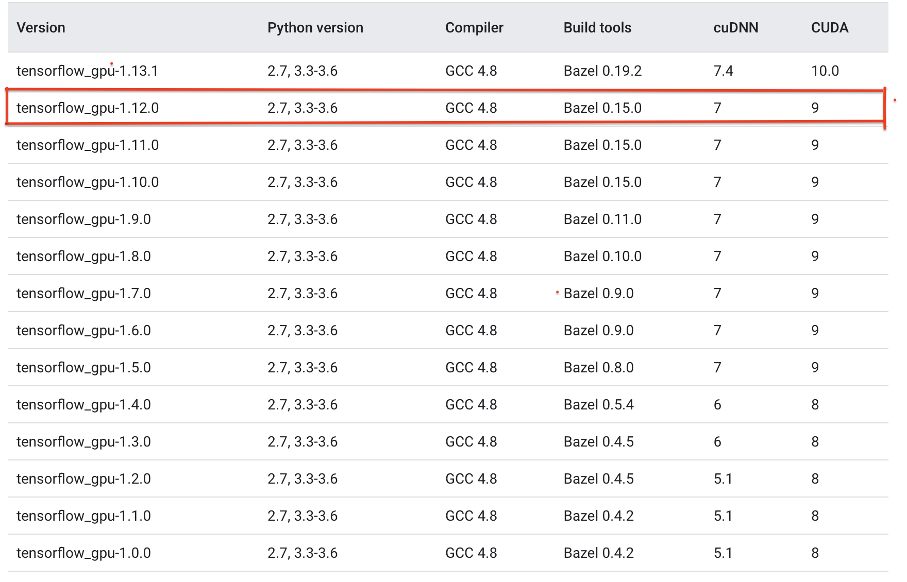
Task: Select the tensorflow_gpu-1.13.1 version cell
Action: (x=87, y=71)
